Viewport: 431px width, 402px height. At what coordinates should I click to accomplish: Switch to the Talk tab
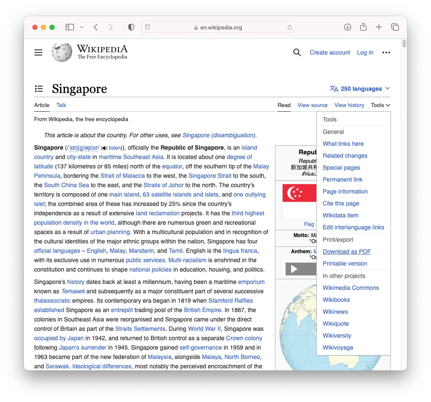[x=61, y=105]
